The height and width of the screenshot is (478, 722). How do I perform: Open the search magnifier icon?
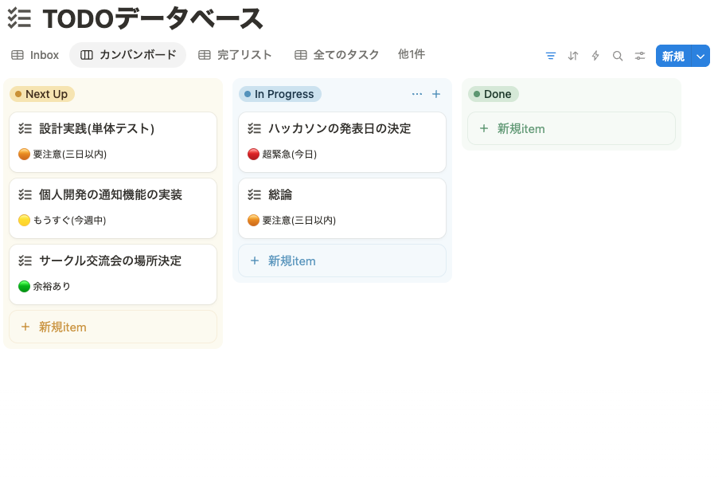[x=618, y=56]
